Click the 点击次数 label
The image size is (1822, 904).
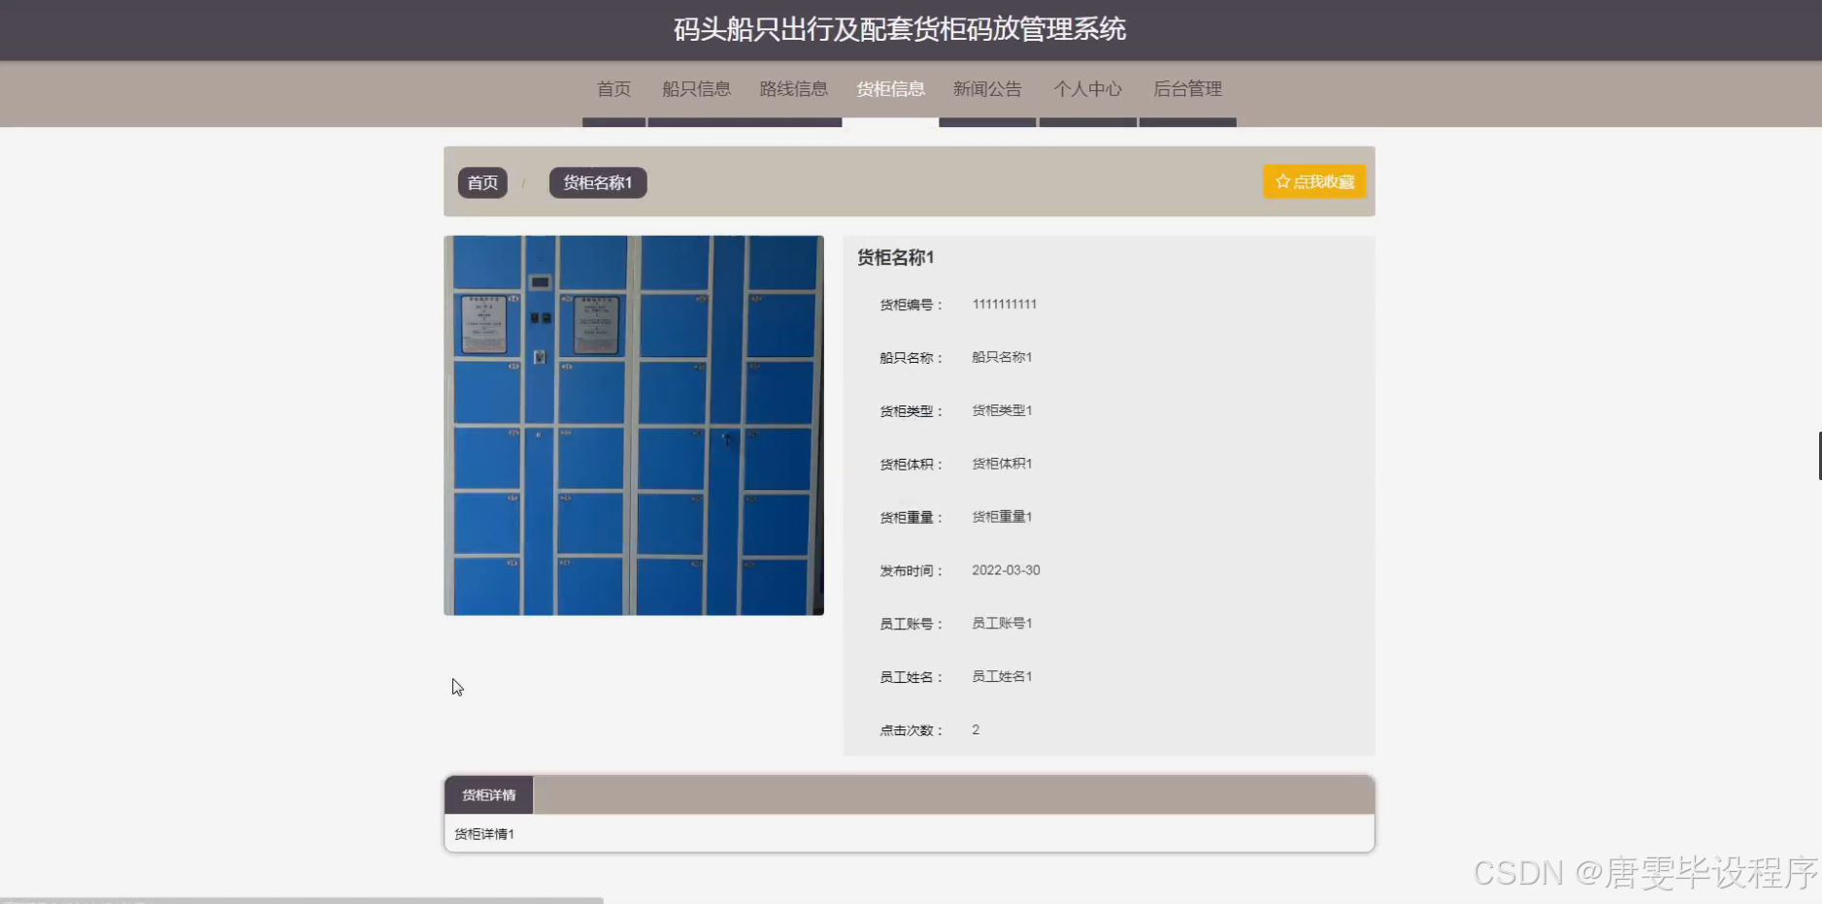(x=911, y=730)
